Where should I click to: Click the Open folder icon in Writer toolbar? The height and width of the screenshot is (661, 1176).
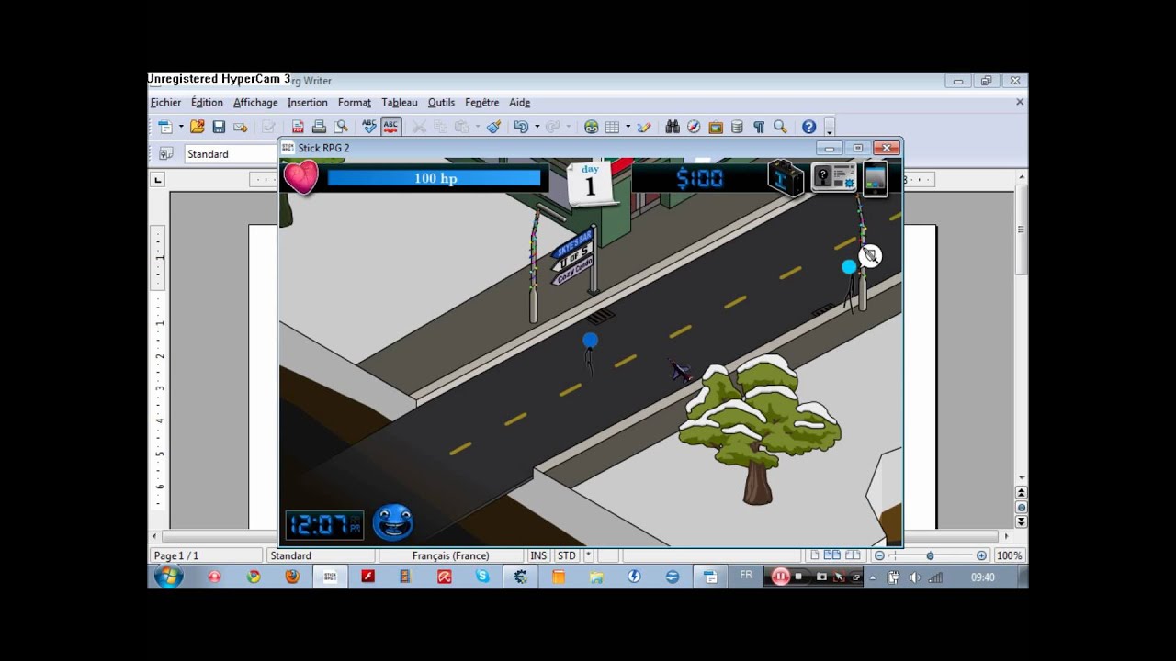(x=198, y=127)
